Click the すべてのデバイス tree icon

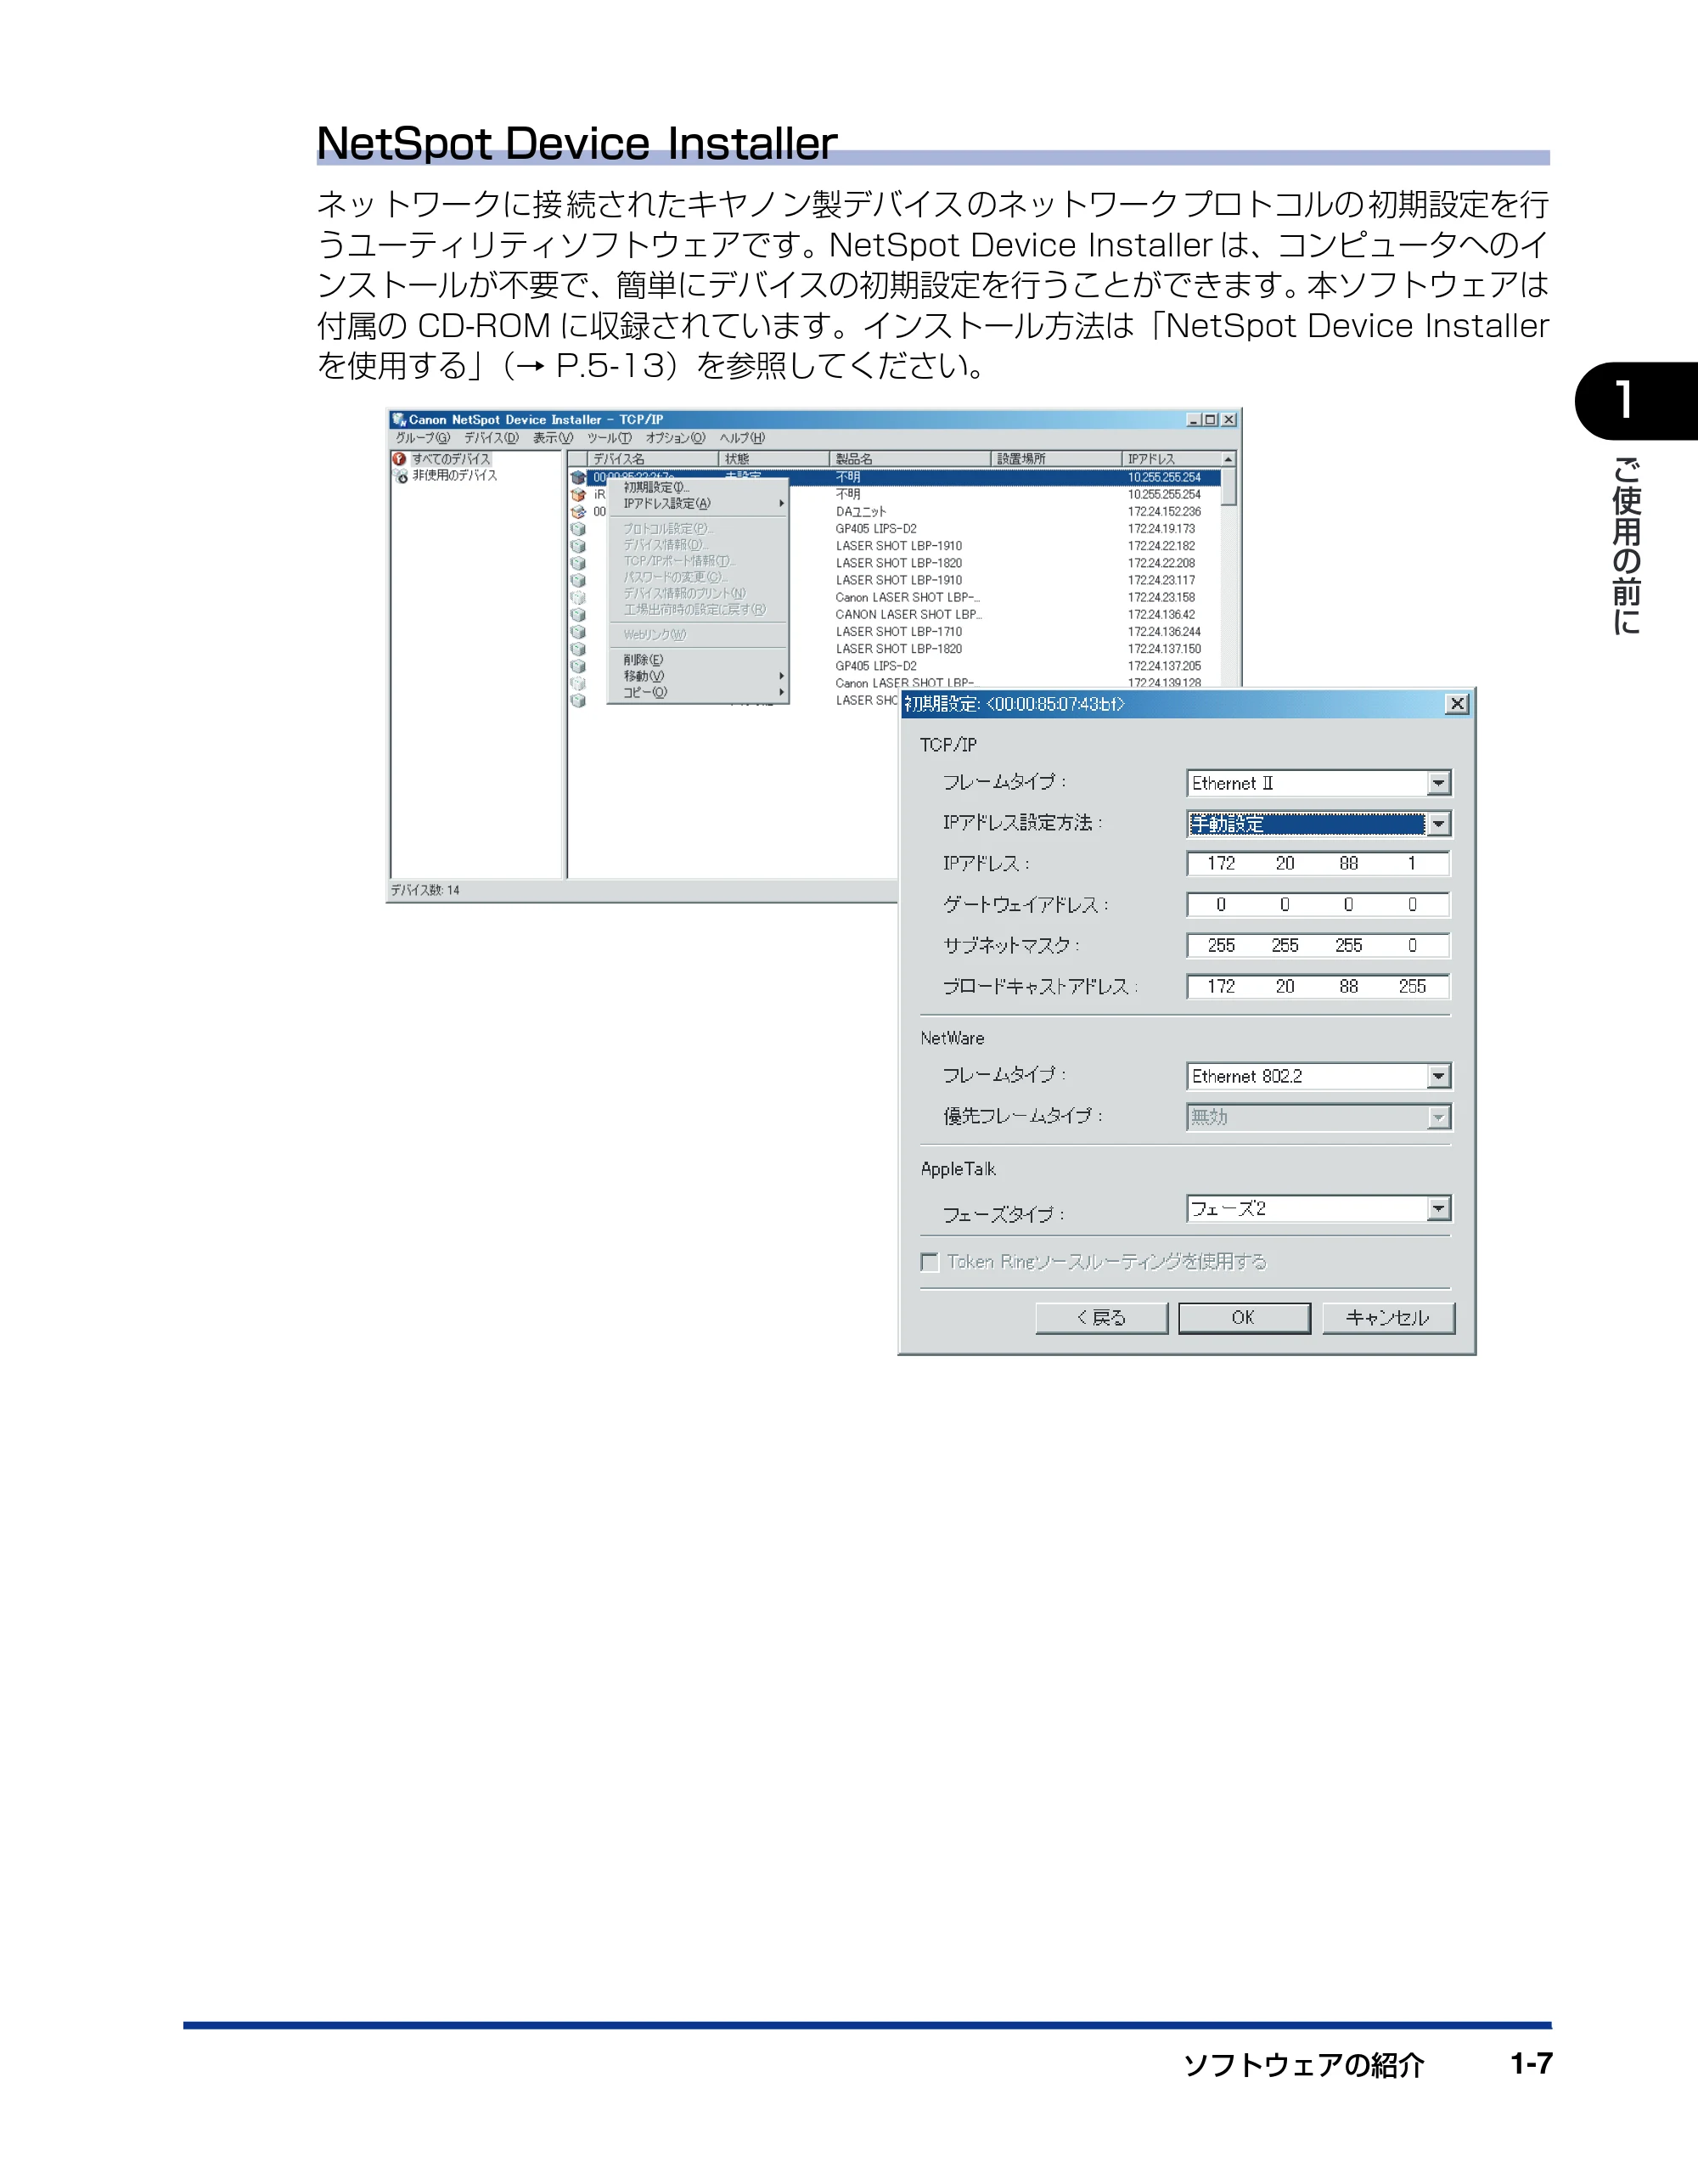click(400, 459)
